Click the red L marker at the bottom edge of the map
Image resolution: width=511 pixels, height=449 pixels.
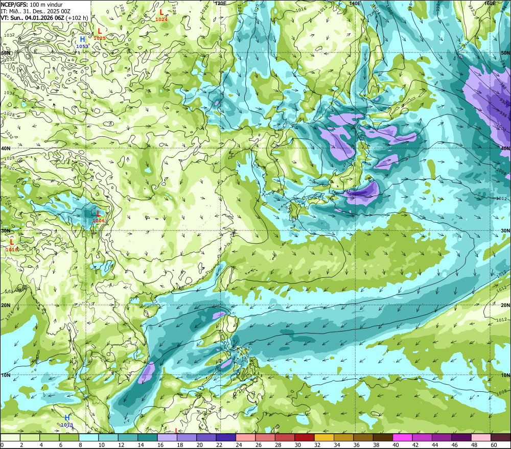click(x=177, y=431)
